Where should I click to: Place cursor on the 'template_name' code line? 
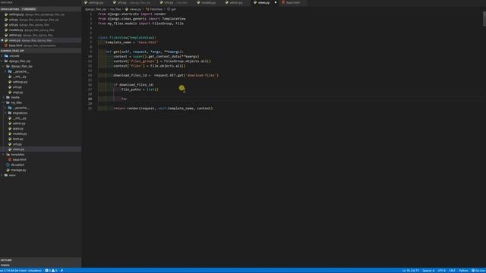[131, 42]
